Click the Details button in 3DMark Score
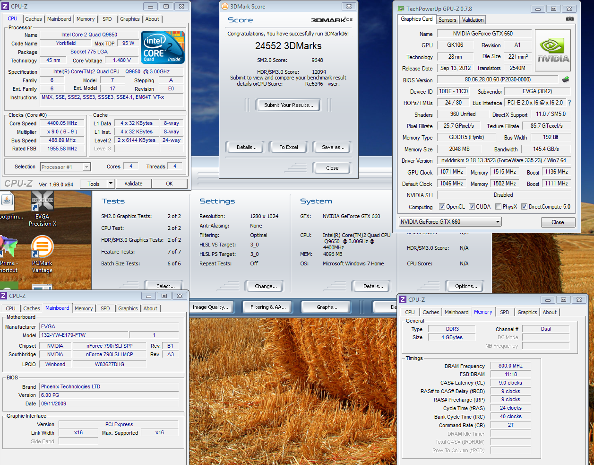Screen dimensions: 594x465 [247, 147]
